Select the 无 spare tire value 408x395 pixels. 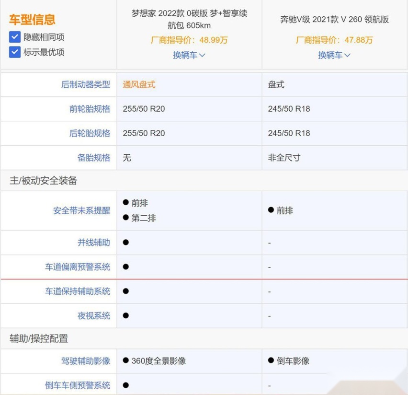click(127, 158)
